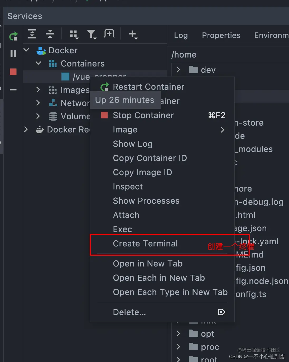
Task: Click the red stop square in left toolbar
Action: 13,72
